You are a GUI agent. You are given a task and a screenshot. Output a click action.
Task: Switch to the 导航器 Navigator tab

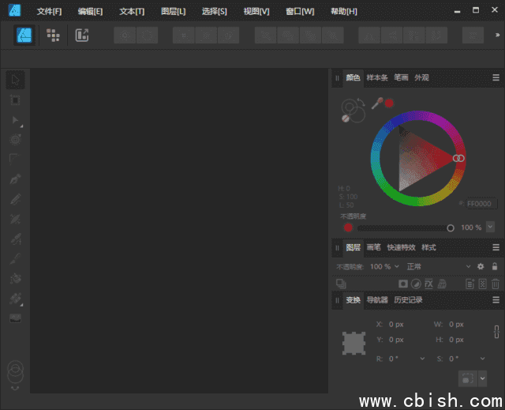377,300
